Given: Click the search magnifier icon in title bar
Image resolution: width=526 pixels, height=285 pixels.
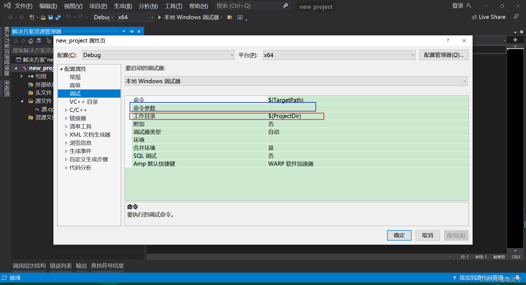Looking at the screenshot, I should [x=285, y=5].
